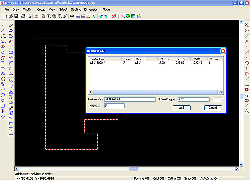Viewport: 250px width, 180px height.
Task: Click the canvas horizontal scroll right arrow
Action: point(237,169)
